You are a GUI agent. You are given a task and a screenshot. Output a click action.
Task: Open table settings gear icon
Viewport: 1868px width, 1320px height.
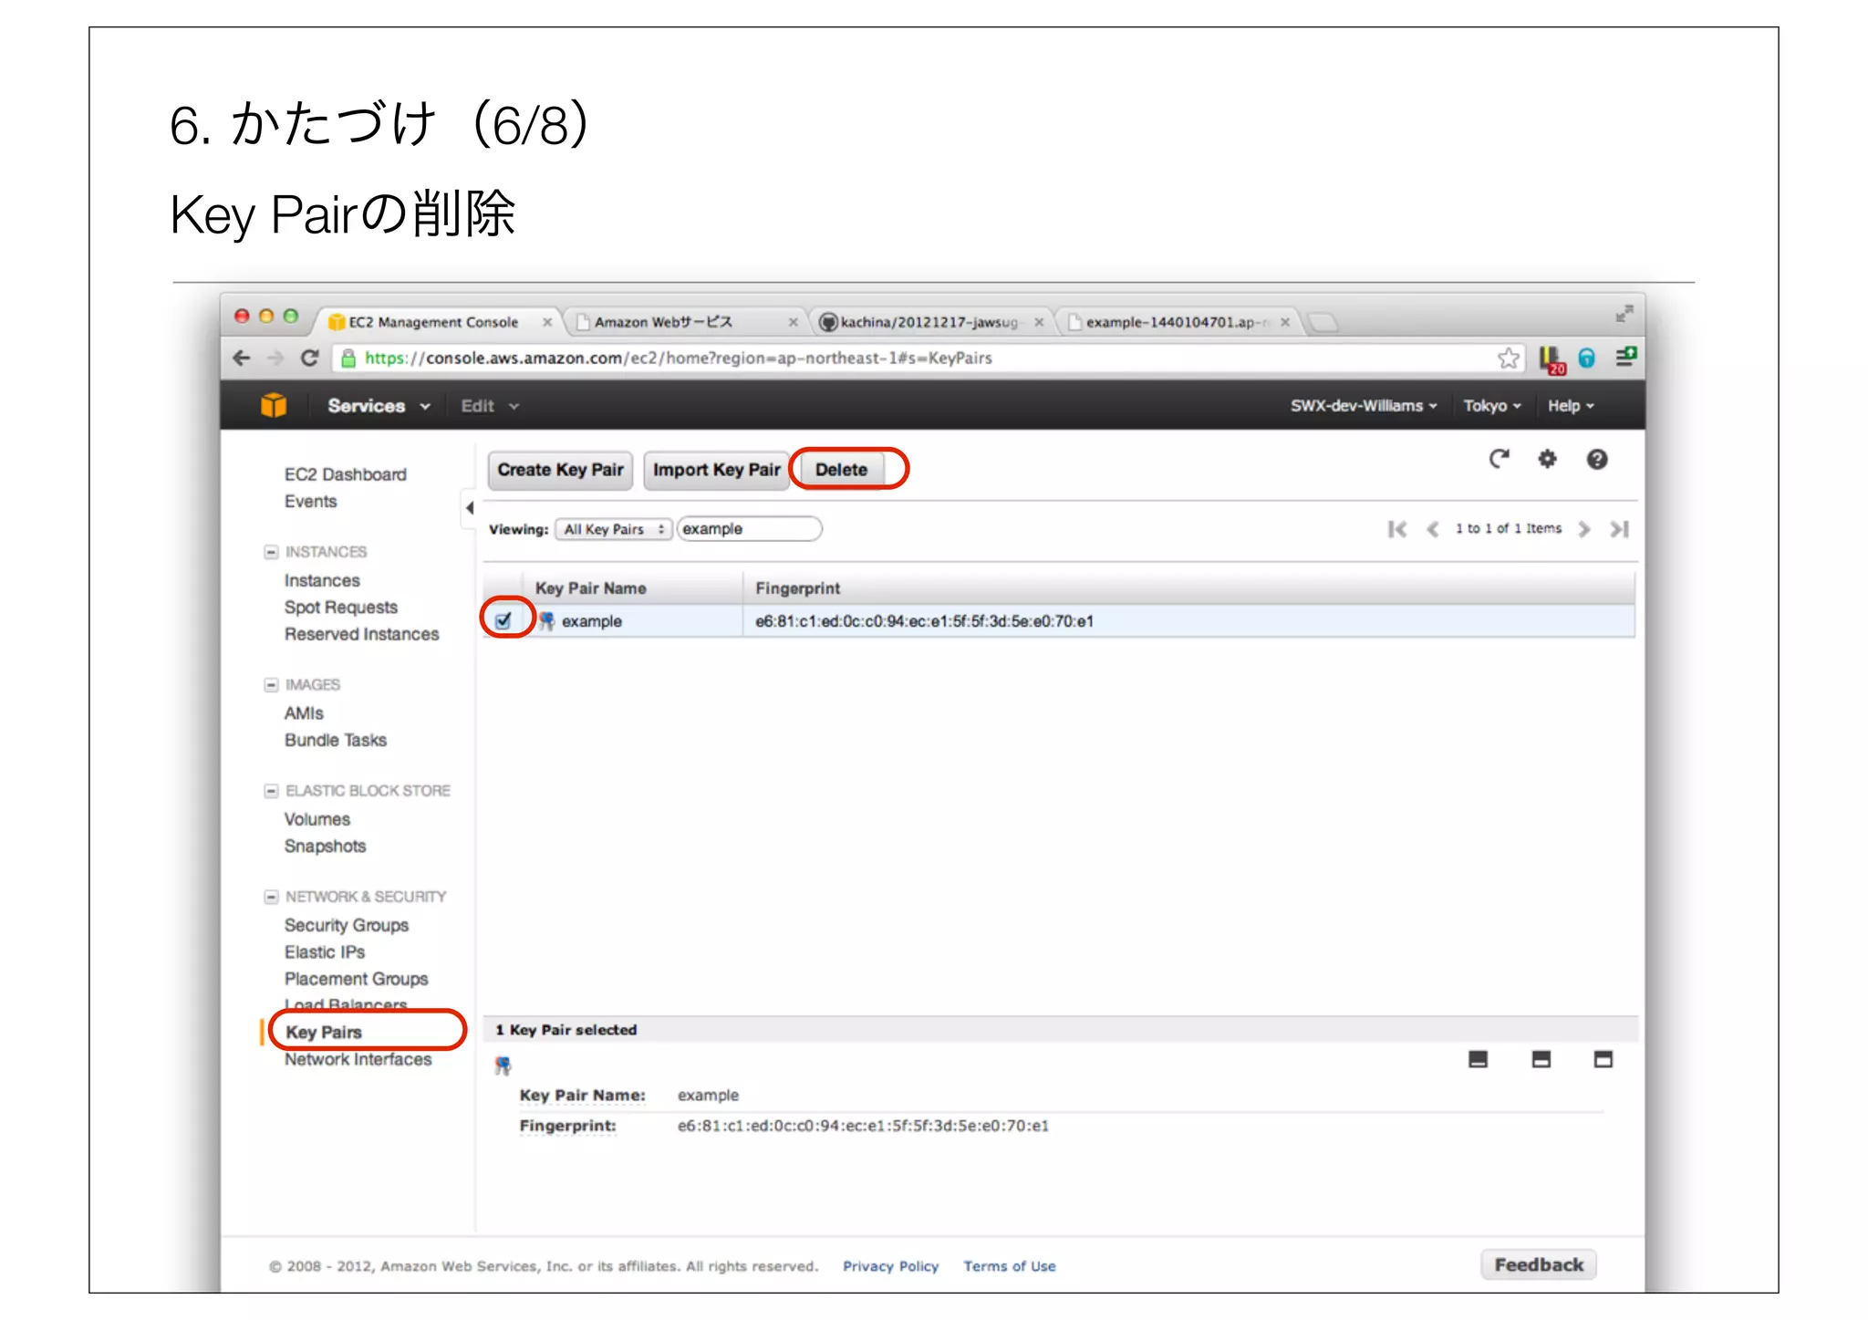click(x=1547, y=459)
